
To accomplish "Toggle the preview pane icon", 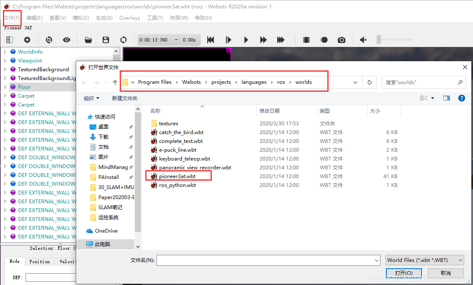I will click(x=447, y=98).
